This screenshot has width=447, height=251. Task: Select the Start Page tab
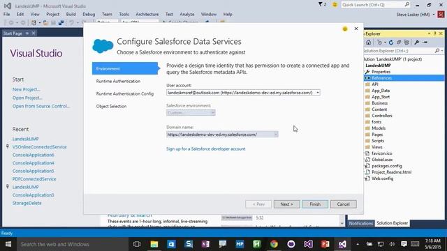13,33
